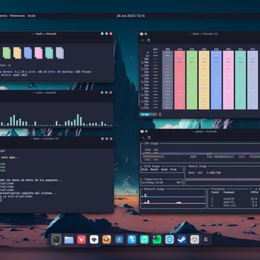Click split view icon in Konsole <2> window
Viewport: 260px width, 260px height.
pos(149,40)
